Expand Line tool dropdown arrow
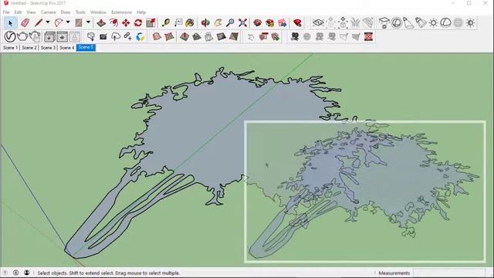Viewport: 494px width, 278px height. (48, 22)
